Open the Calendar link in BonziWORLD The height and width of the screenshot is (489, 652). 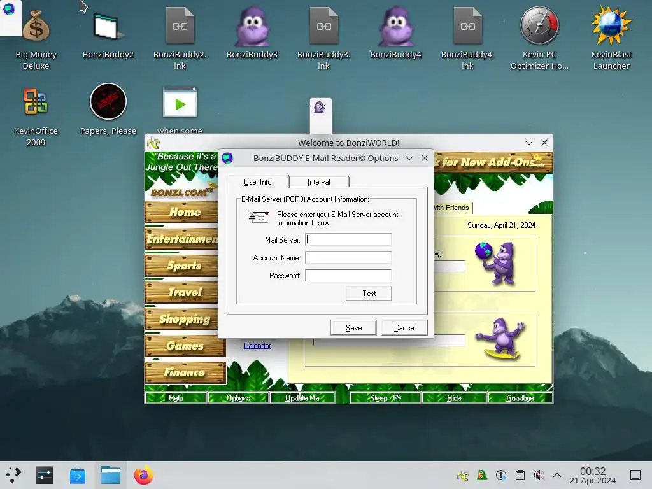257,346
